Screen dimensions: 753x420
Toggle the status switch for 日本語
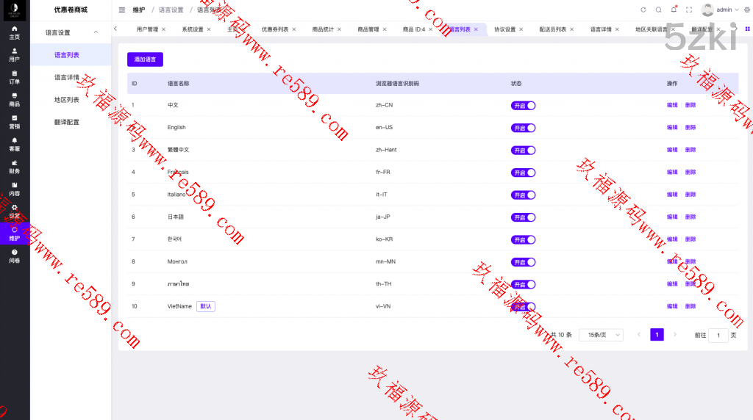(523, 217)
